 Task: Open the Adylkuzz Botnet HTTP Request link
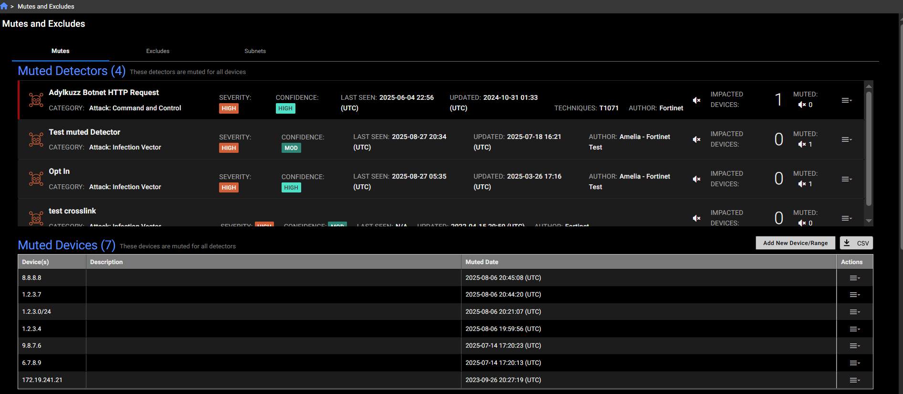tap(104, 93)
